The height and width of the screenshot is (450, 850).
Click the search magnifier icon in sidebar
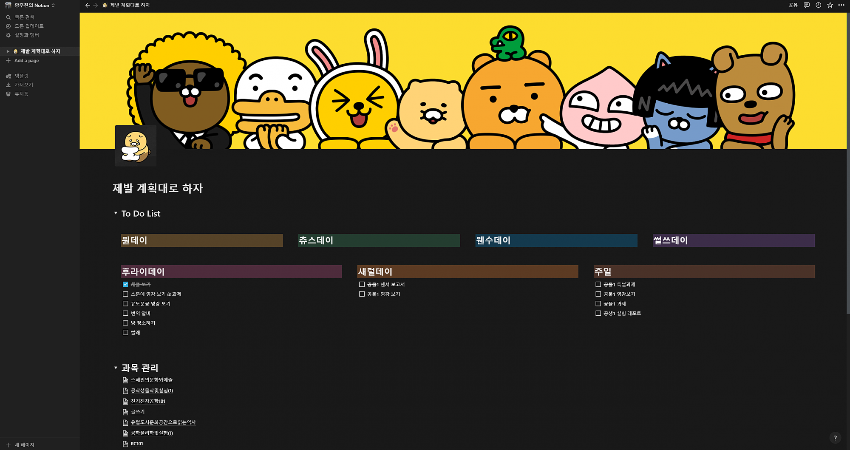point(8,17)
